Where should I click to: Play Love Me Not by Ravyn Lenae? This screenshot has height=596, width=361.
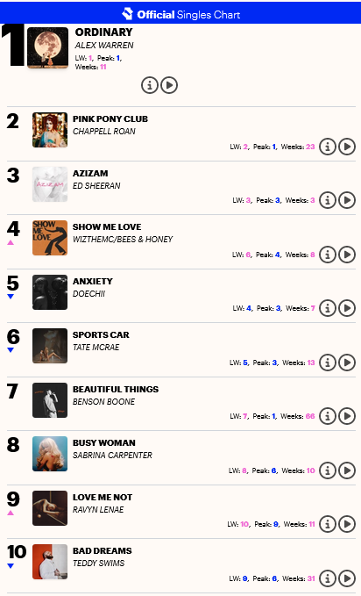point(347,524)
